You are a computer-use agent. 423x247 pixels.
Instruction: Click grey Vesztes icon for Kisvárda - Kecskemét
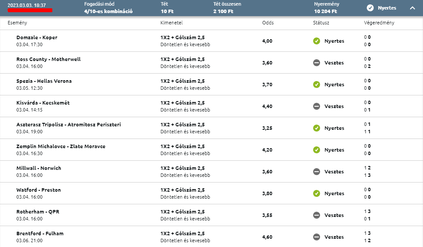[317, 106]
